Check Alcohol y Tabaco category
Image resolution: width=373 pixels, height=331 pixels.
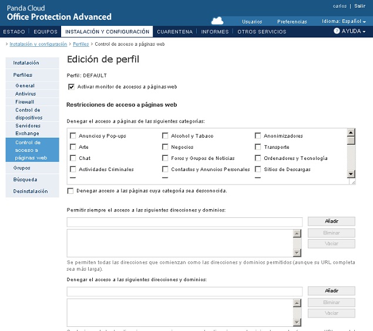[165, 136]
